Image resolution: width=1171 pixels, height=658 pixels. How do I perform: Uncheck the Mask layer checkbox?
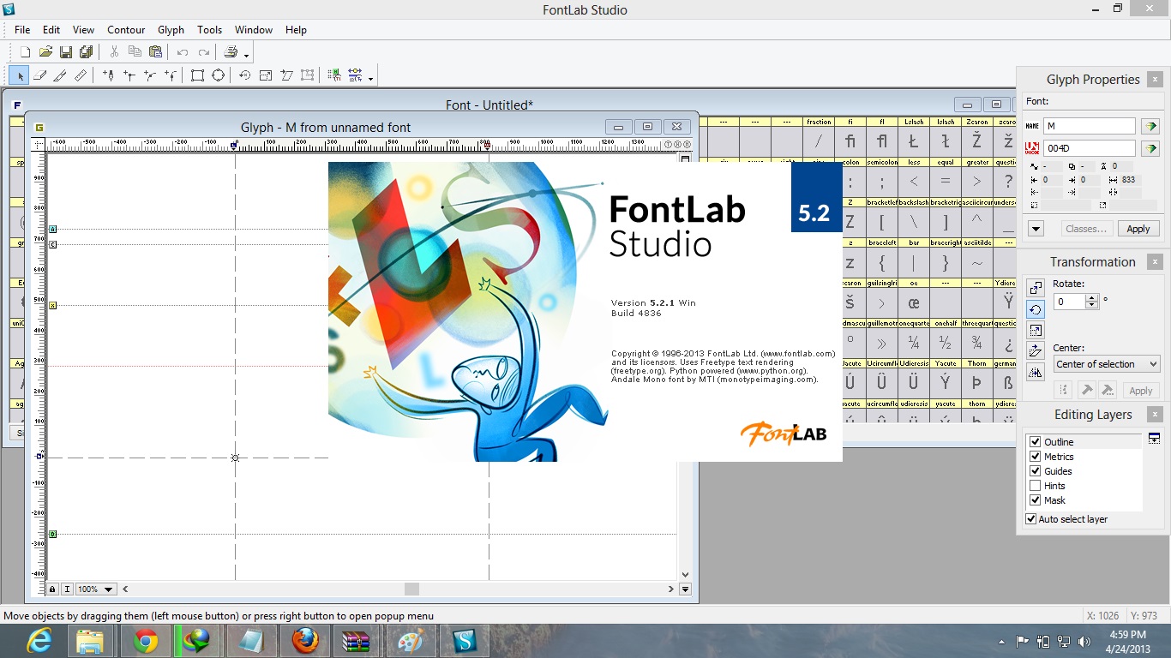pyautogui.click(x=1035, y=500)
